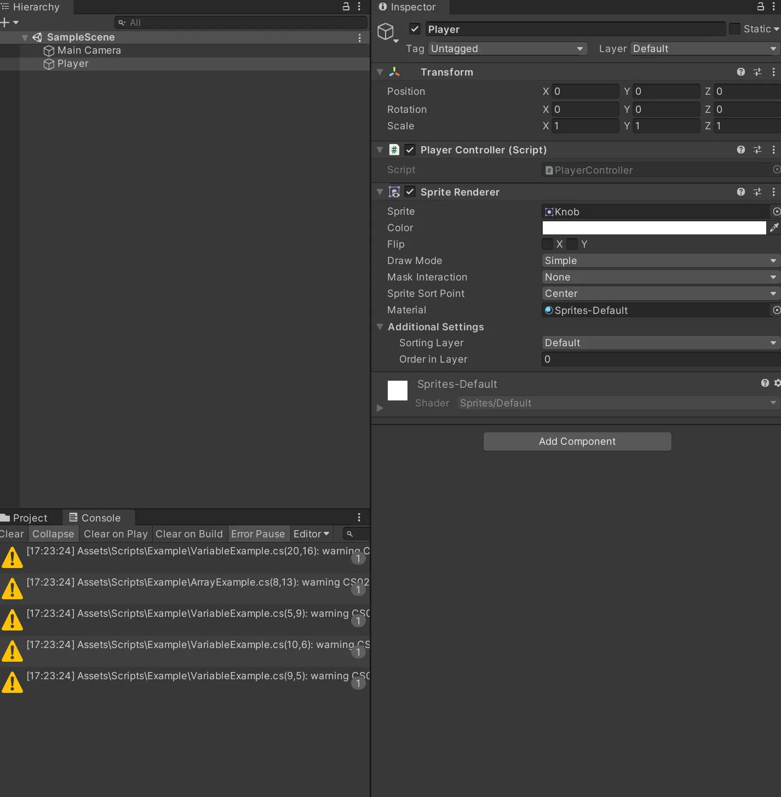Toggle Flip Y checkbox
This screenshot has width=781, height=797.
coord(572,244)
